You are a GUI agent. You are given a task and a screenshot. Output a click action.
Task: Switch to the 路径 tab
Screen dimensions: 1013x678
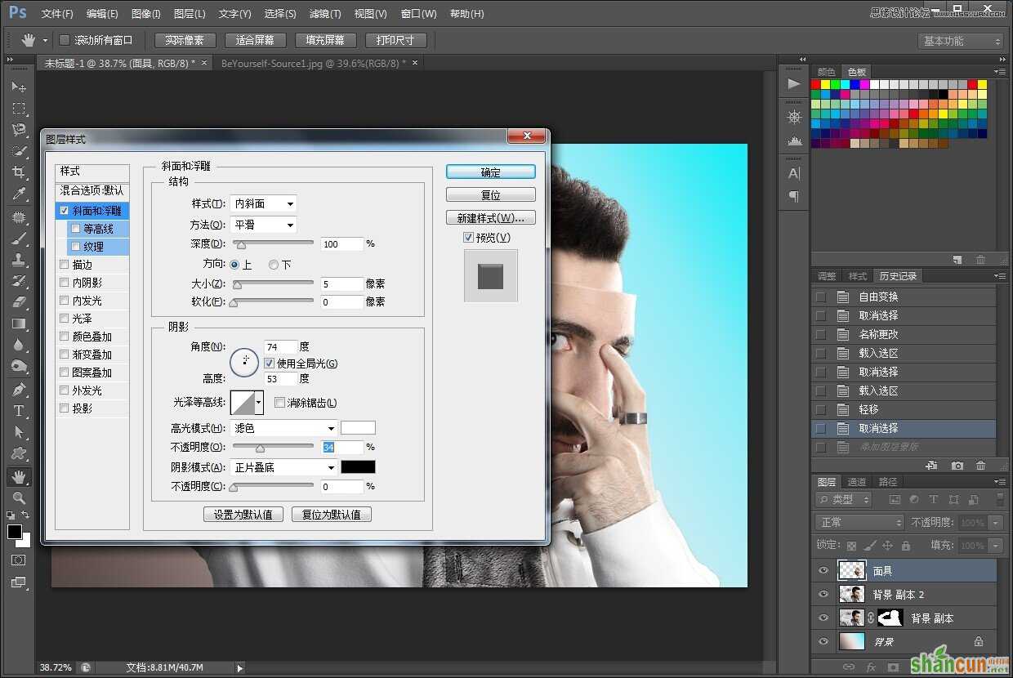point(888,481)
